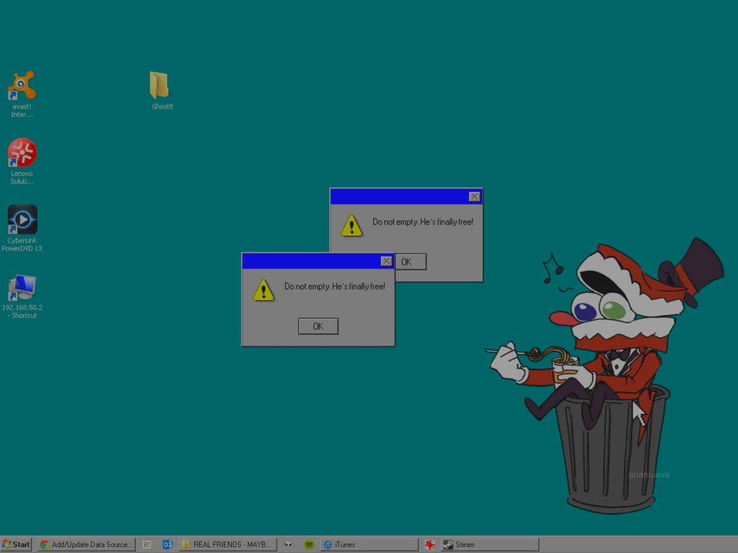738x553 pixels.
Task: Open the Start menu
Action: click(x=17, y=544)
